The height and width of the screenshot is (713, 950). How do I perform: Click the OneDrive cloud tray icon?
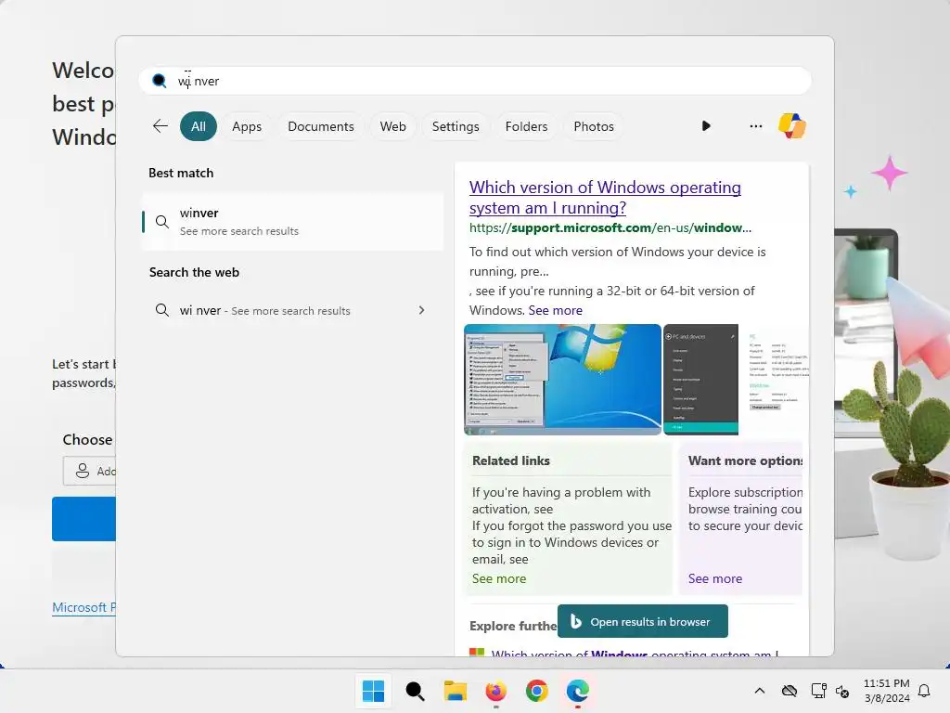789,691
